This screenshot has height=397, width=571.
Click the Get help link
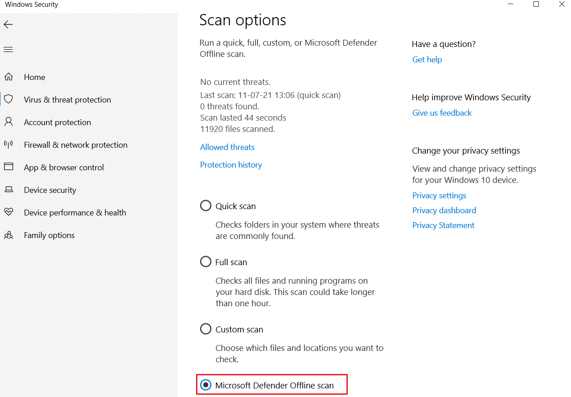pyautogui.click(x=426, y=59)
